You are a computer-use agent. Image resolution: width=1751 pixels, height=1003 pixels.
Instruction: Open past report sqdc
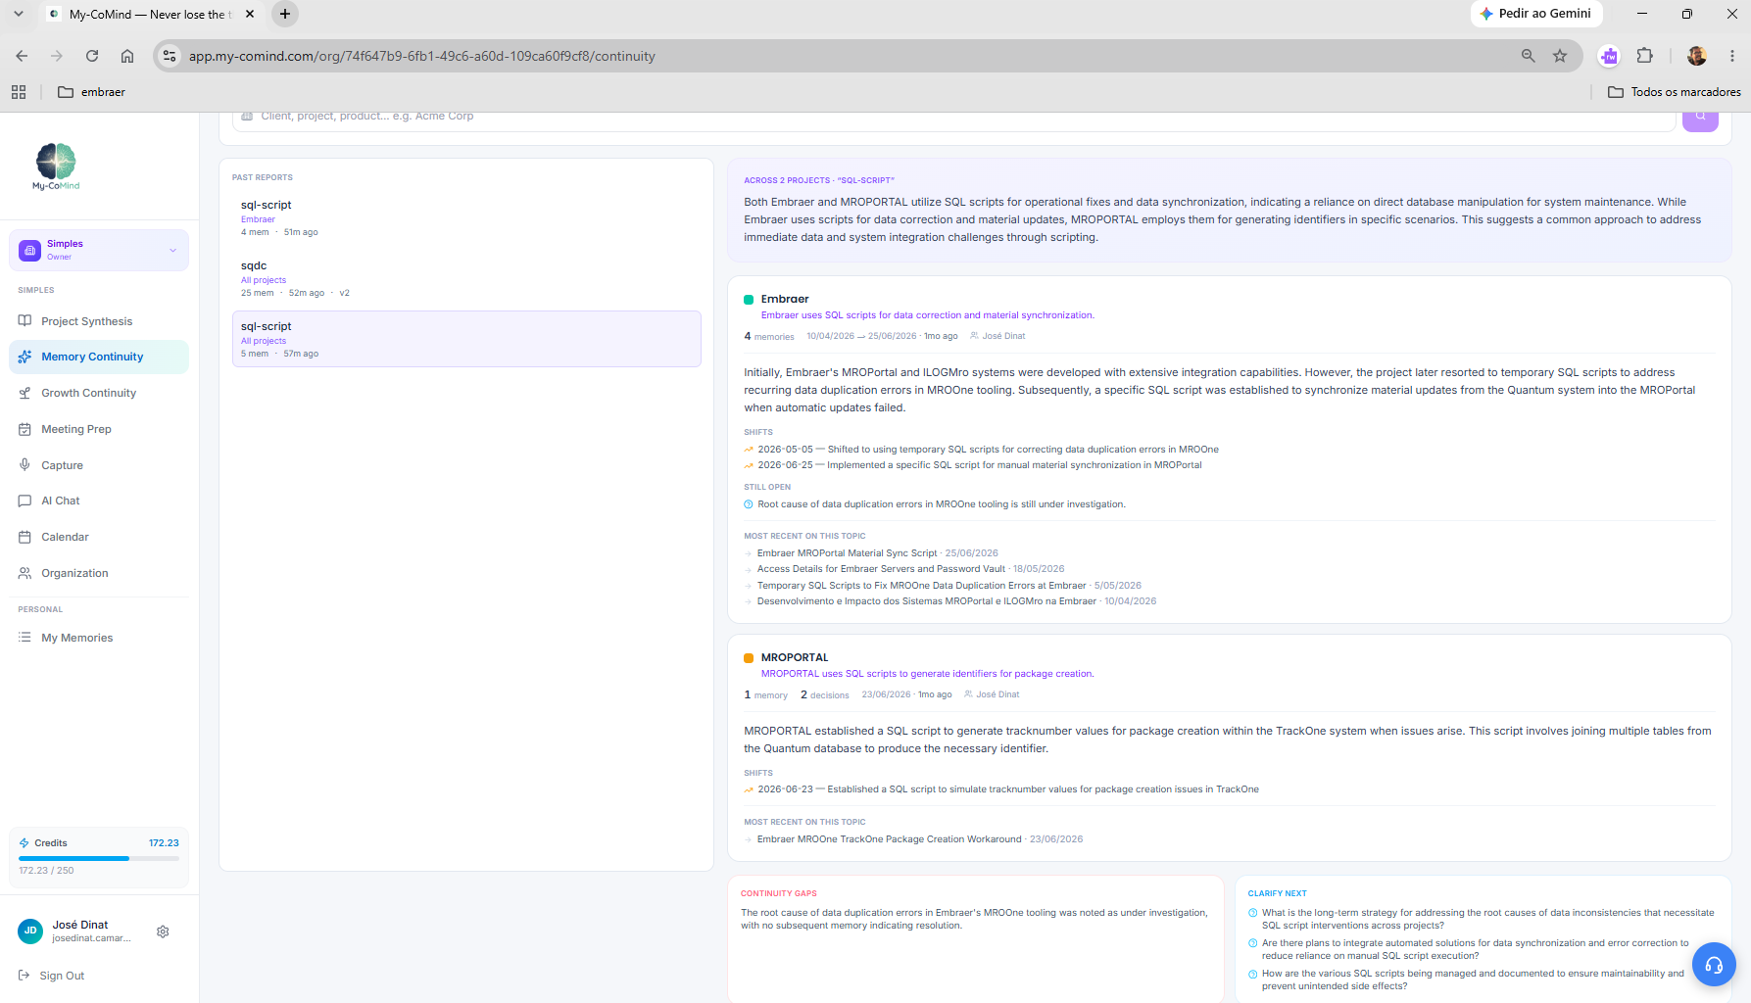click(466, 278)
